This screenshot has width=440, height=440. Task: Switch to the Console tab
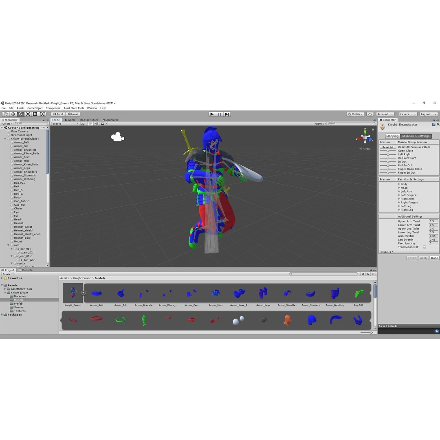[x=26, y=270]
